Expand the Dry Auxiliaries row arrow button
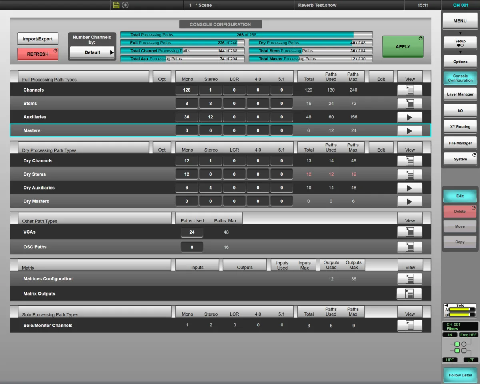This screenshot has width=480, height=384. tap(410, 188)
